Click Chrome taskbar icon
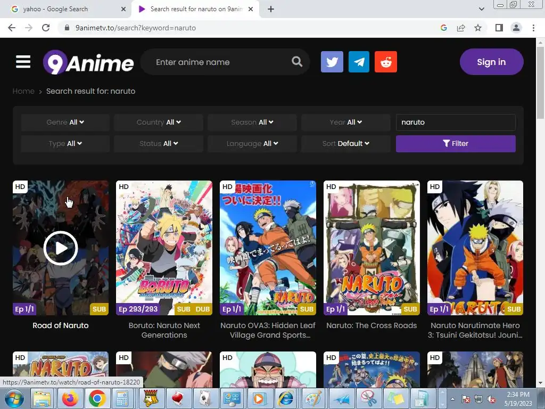The image size is (545, 409). pyautogui.click(x=97, y=399)
